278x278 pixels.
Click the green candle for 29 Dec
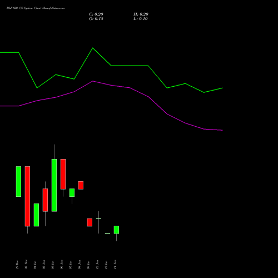pos(18,181)
